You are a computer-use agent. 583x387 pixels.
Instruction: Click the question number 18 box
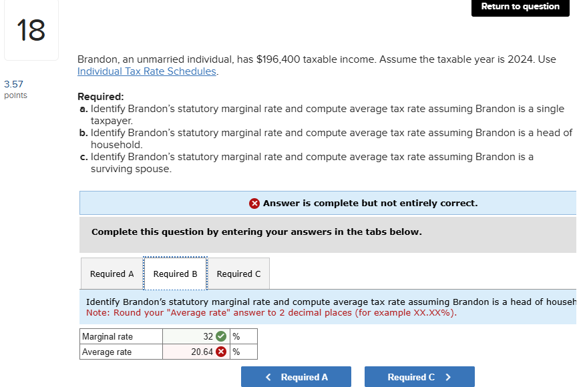[x=31, y=30]
